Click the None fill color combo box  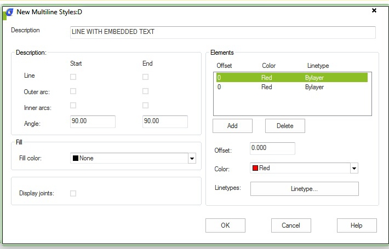(133, 158)
